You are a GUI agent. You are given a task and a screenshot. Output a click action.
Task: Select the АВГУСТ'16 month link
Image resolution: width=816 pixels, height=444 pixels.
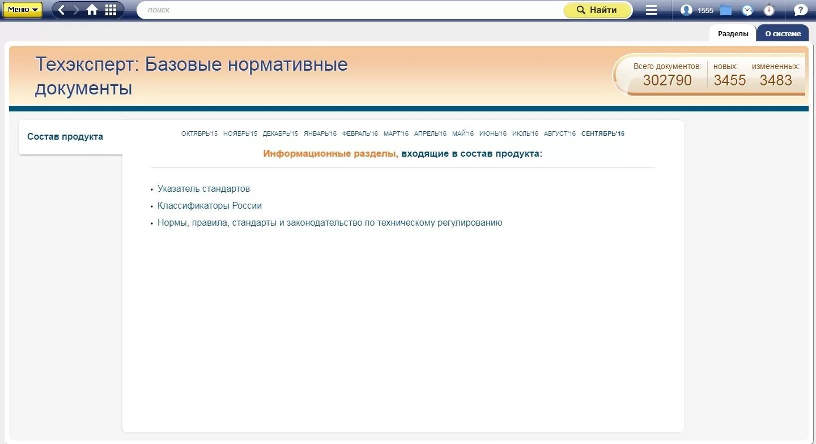point(560,133)
